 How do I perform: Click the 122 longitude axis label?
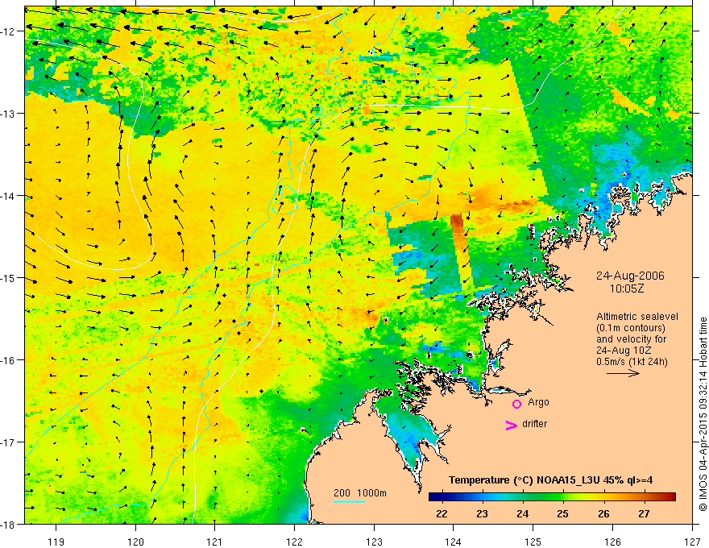294,529
